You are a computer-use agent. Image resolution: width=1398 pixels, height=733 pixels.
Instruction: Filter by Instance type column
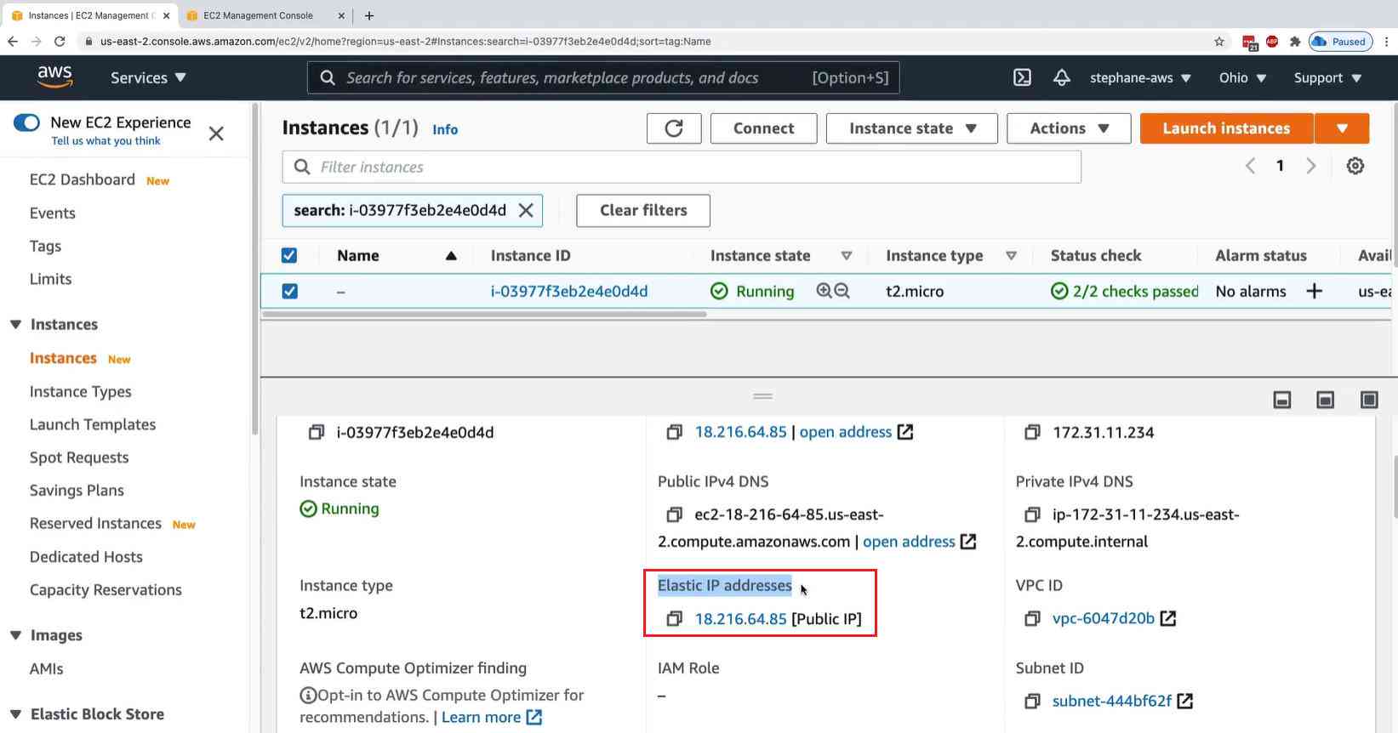[1011, 255]
